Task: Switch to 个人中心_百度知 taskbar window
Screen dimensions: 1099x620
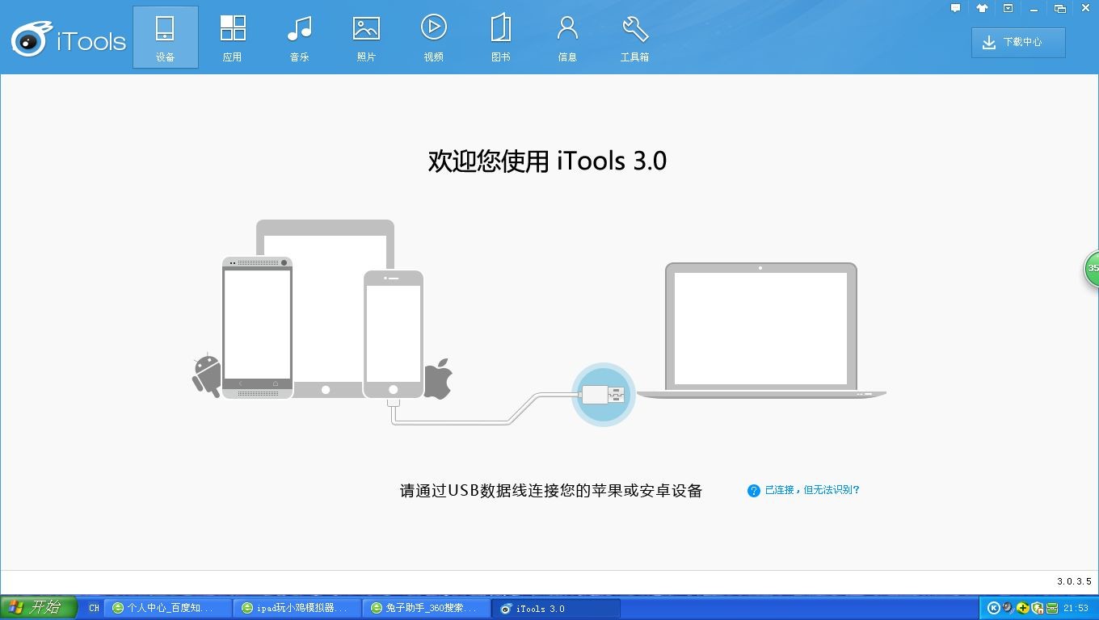Action: (x=168, y=608)
